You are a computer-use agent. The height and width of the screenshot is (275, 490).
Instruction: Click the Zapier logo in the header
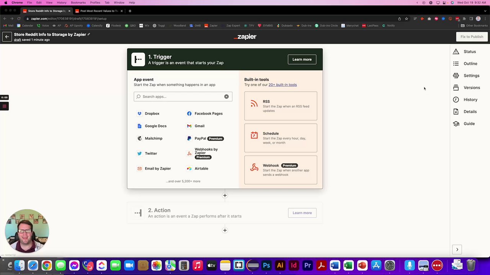tap(245, 37)
